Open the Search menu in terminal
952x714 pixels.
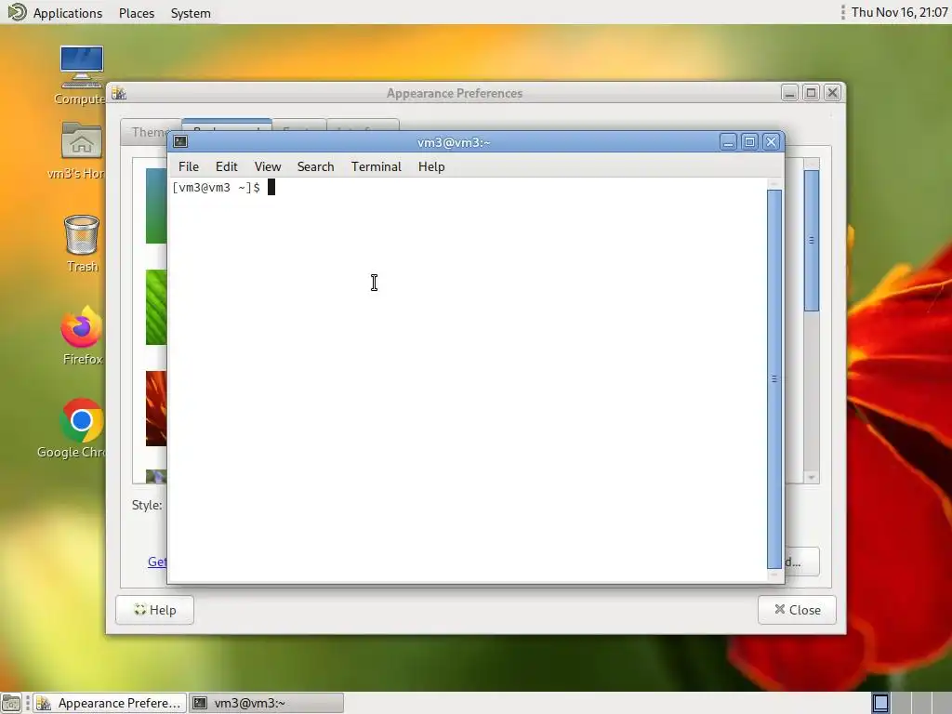click(316, 166)
